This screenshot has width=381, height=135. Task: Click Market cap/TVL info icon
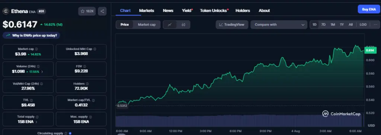point(93,100)
